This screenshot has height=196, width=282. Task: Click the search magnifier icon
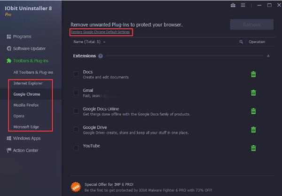(x=241, y=42)
